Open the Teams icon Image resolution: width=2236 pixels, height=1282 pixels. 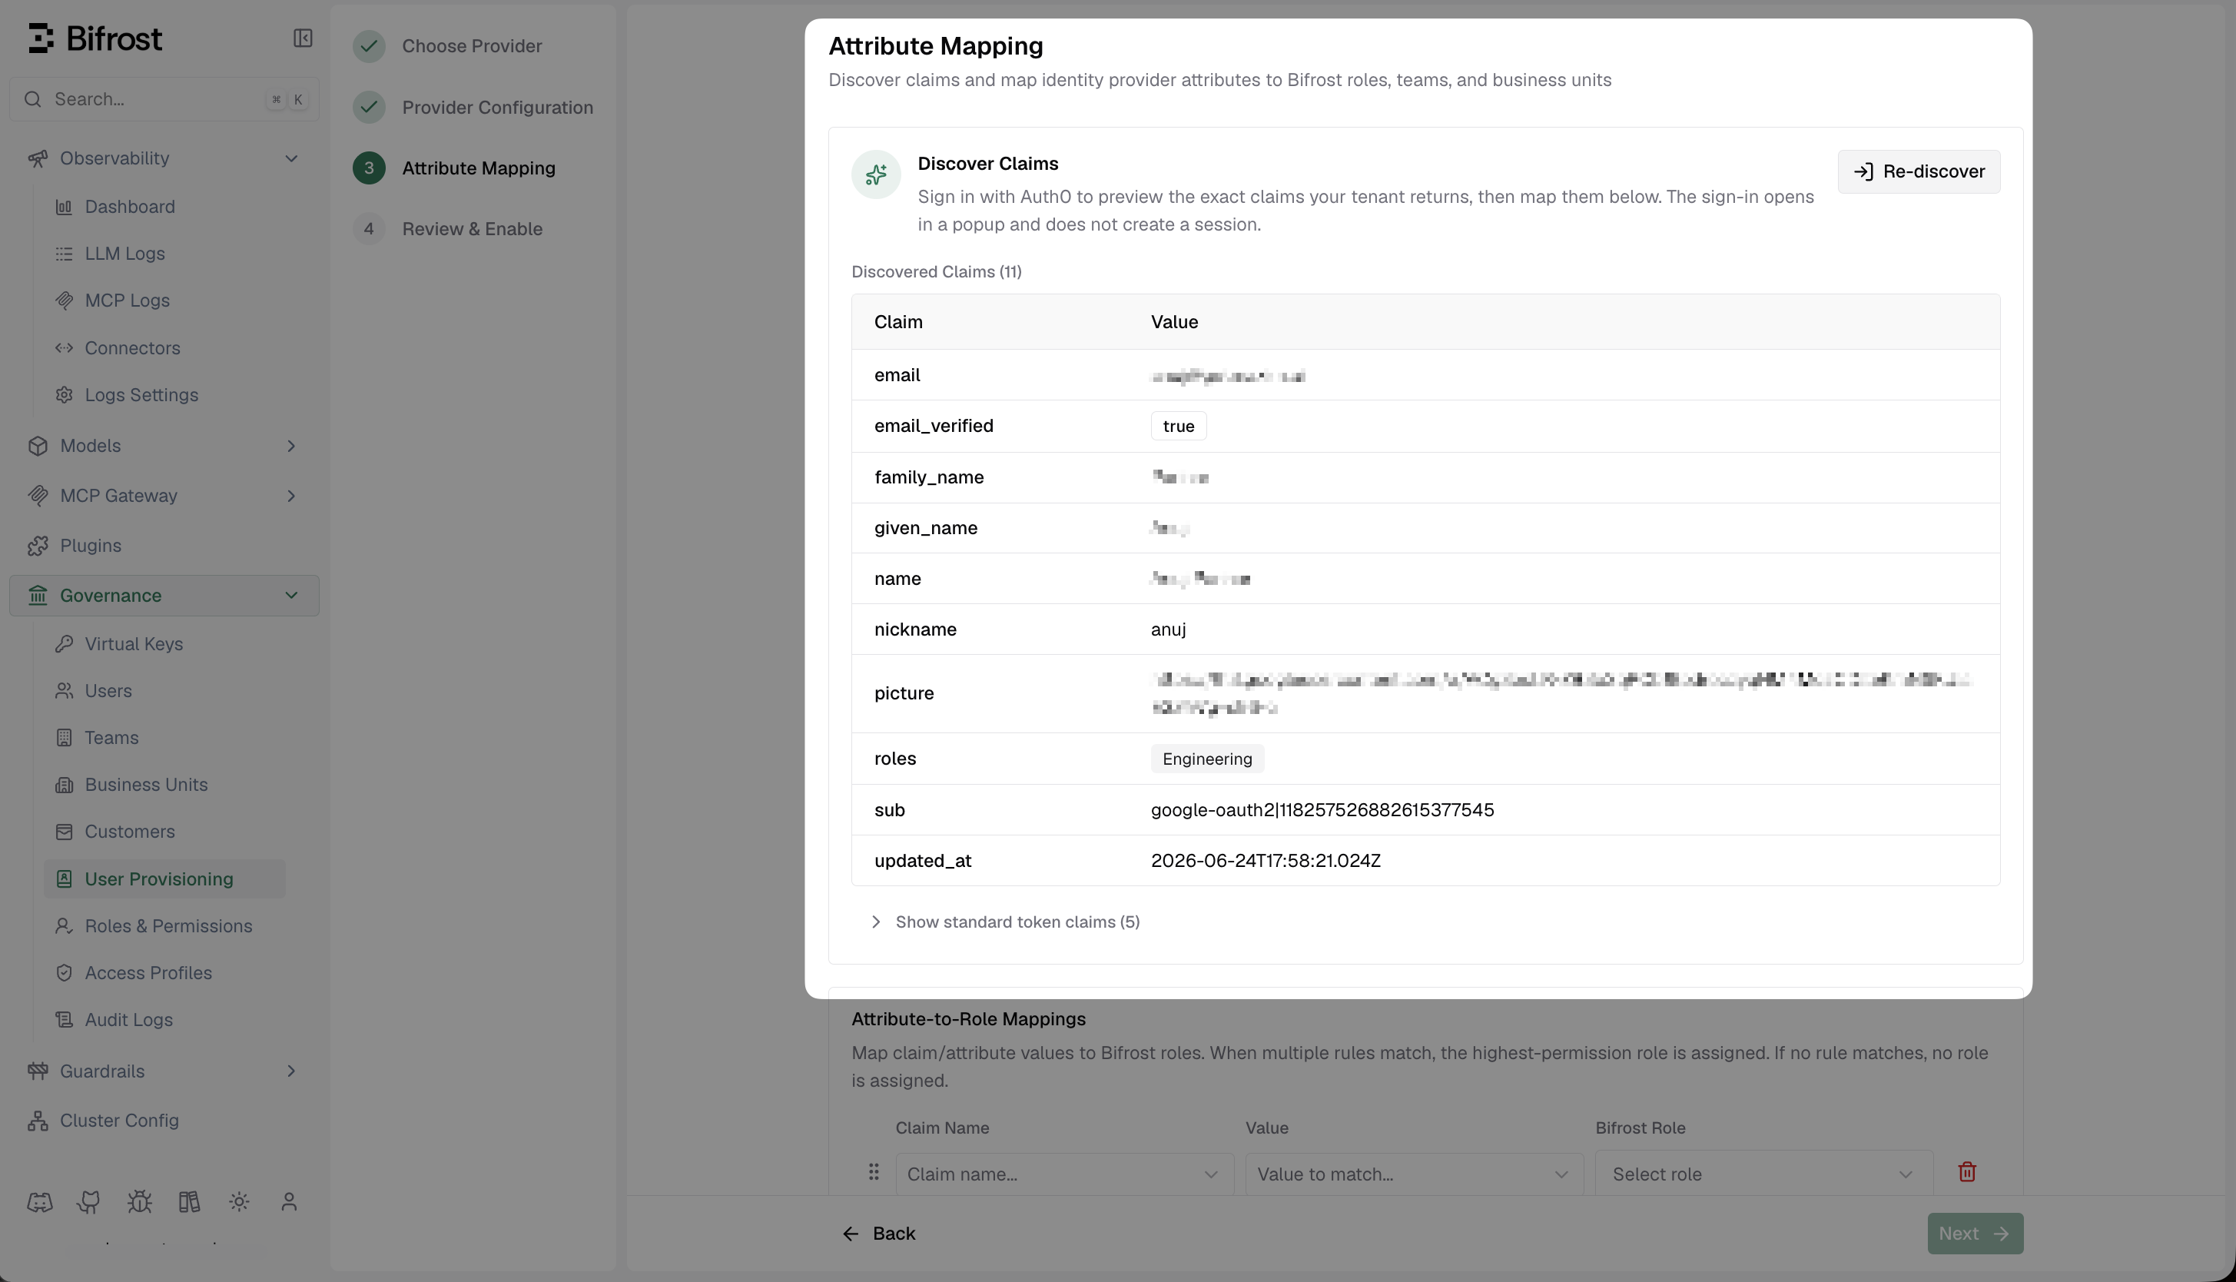coord(65,738)
